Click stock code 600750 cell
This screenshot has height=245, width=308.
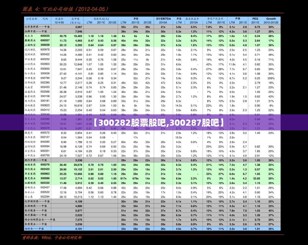click(45, 155)
